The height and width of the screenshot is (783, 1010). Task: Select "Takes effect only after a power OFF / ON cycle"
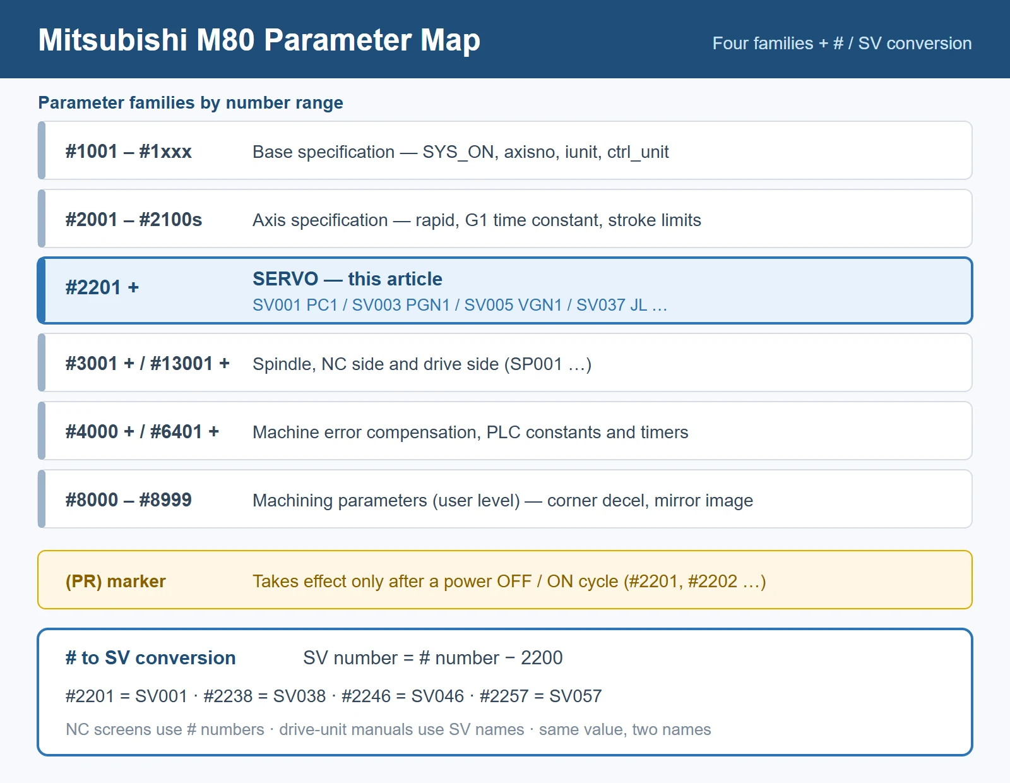point(509,582)
